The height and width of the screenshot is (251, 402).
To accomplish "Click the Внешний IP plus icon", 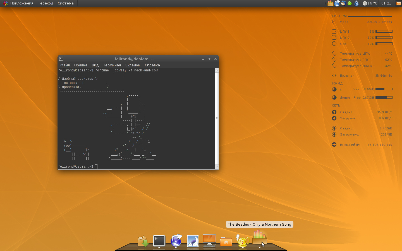I will [334, 144].
